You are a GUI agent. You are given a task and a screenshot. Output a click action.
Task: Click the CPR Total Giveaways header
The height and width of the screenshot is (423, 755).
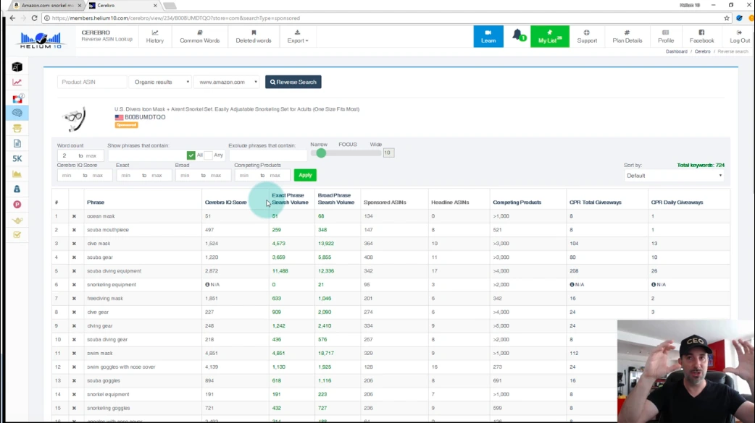coord(595,202)
